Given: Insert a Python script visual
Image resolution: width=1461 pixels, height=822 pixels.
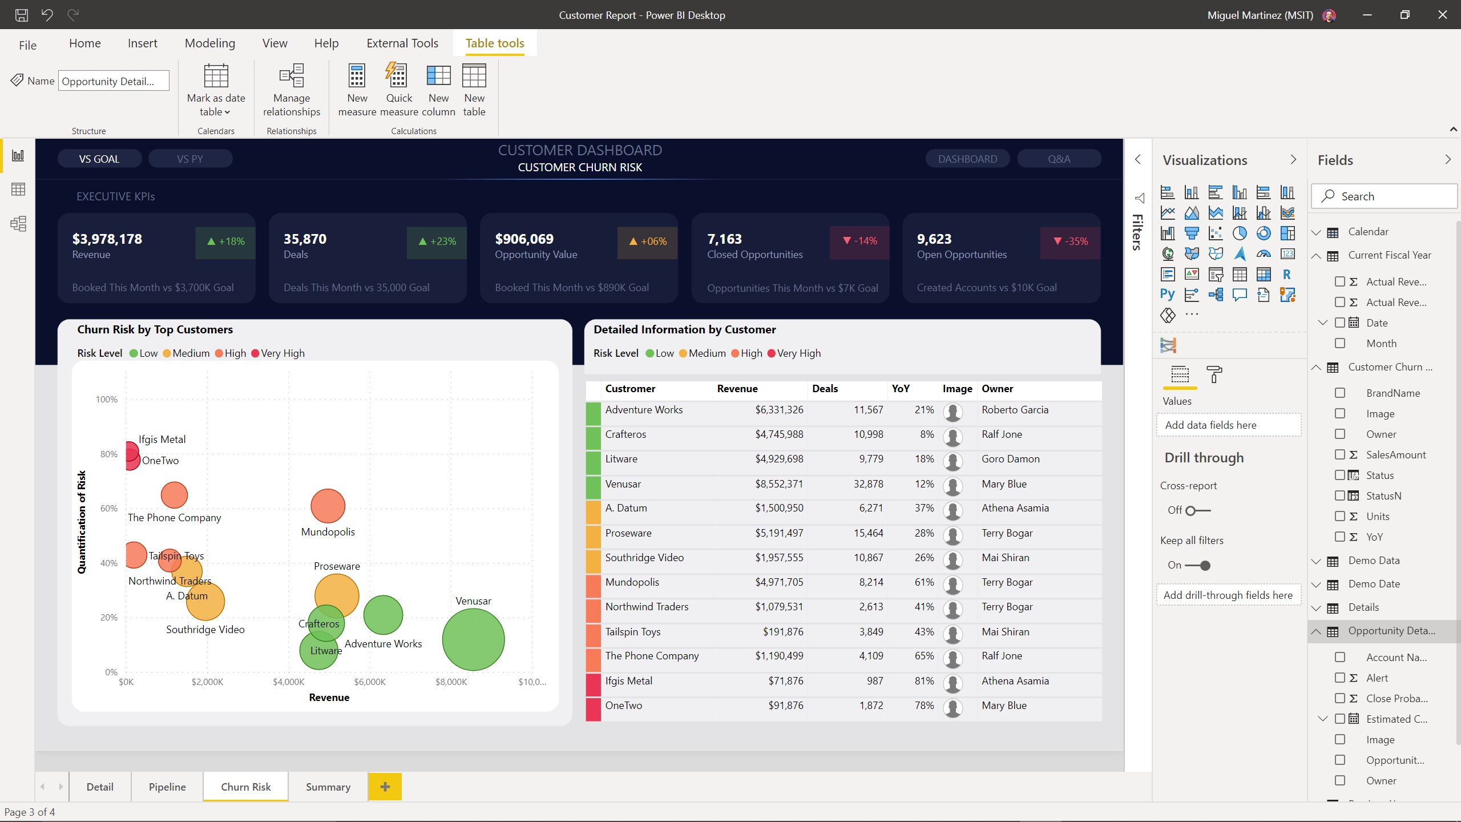Looking at the screenshot, I should 1168,295.
